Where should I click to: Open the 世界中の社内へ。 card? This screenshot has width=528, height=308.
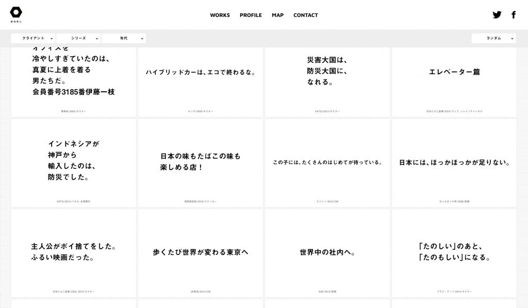pyautogui.click(x=327, y=252)
